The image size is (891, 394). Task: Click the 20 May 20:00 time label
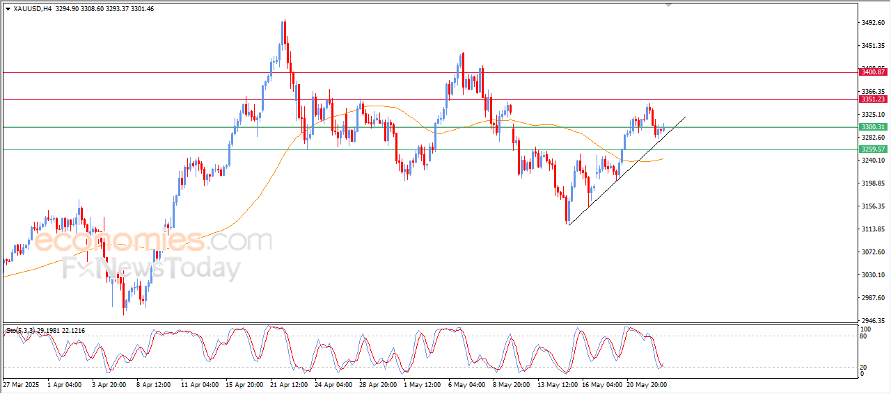pyautogui.click(x=647, y=384)
